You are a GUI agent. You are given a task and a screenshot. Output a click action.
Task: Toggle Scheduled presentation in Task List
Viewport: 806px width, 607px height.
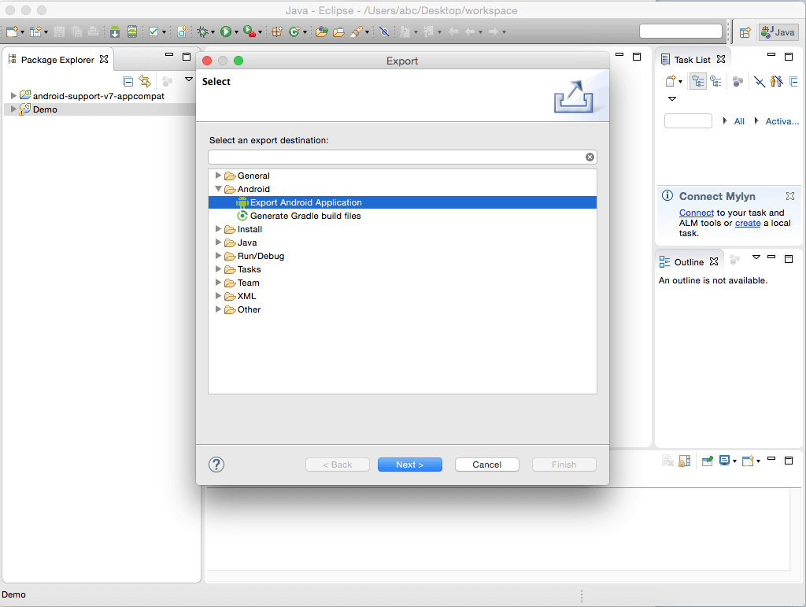[x=715, y=81]
